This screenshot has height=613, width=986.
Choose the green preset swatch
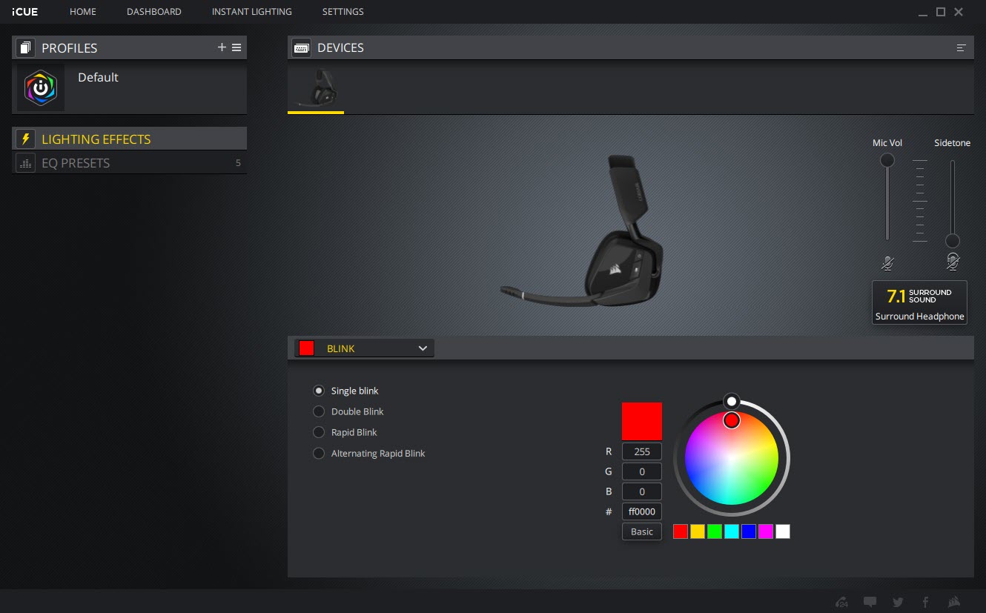pos(715,531)
